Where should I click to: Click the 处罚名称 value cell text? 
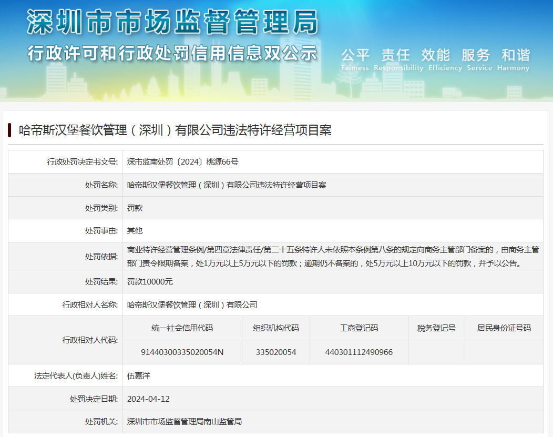[227, 185]
